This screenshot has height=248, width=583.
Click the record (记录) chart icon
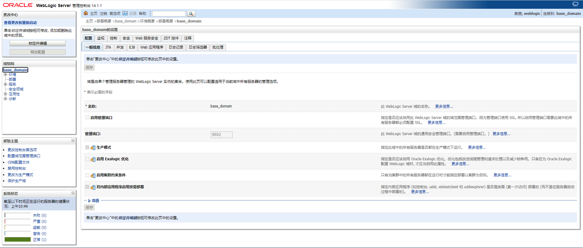click(x=125, y=13)
